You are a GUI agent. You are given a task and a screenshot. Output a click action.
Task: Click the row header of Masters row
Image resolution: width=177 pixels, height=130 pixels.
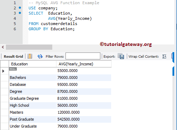coord(5,112)
